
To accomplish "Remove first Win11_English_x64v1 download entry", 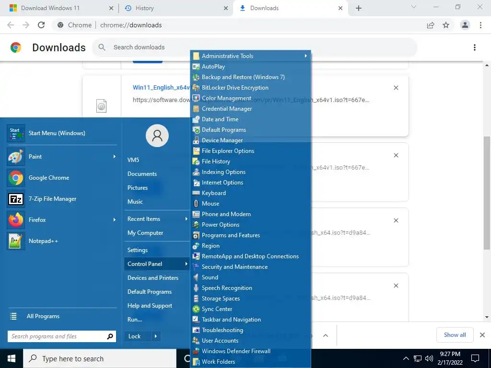I will tap(396, 88).
